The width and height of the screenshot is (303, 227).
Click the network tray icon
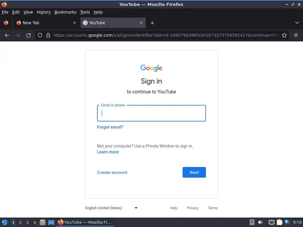[271, 222]
